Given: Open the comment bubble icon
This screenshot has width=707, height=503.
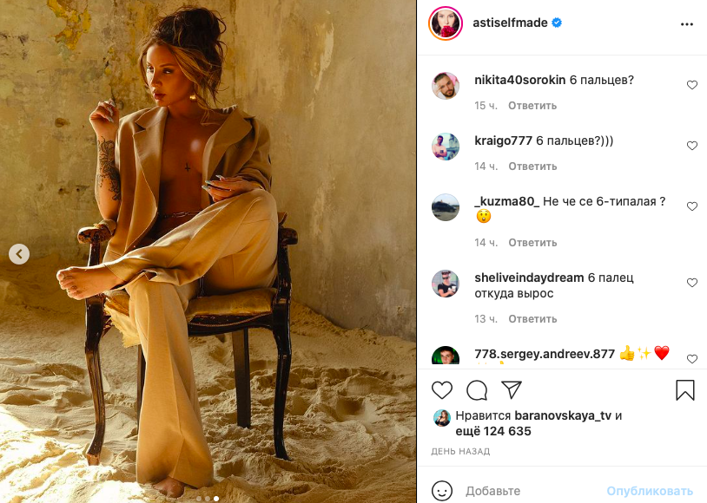Looking at the screenshot, I should coord(477,390).
